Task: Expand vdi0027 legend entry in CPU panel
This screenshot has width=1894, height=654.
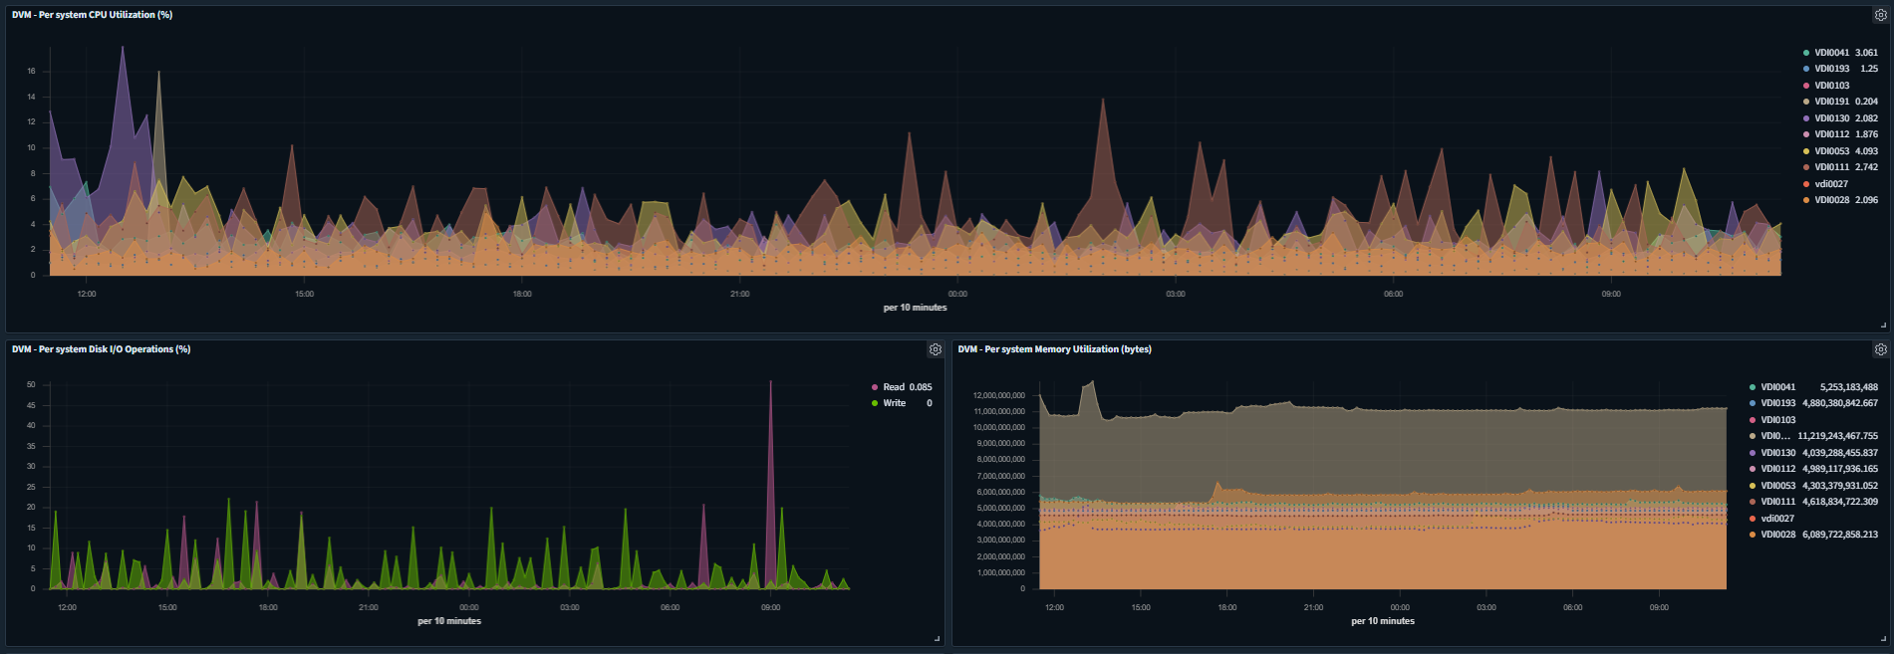Action: (1831, 184)
